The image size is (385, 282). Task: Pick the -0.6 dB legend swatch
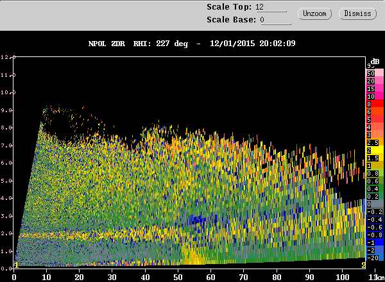coord(375,228)
